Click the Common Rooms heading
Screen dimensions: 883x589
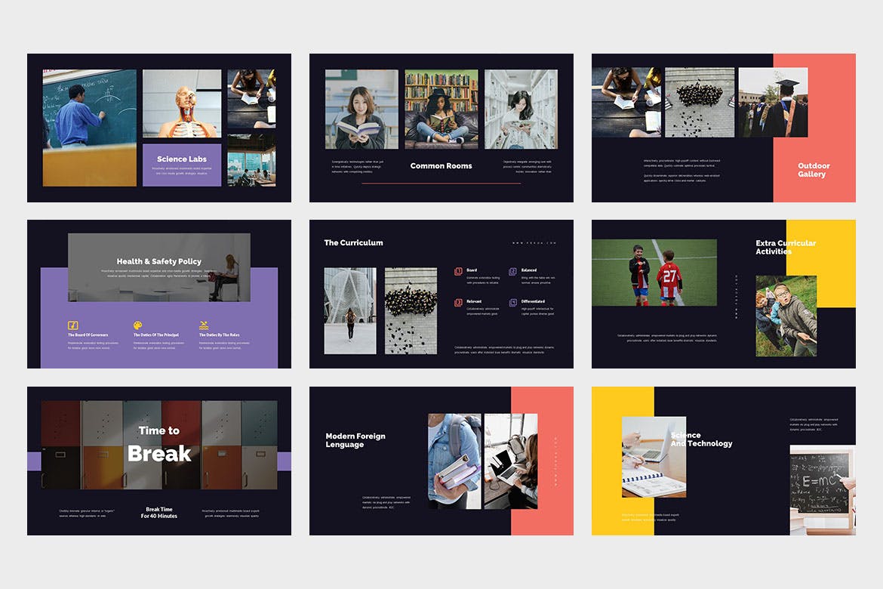tap(441, 166)
